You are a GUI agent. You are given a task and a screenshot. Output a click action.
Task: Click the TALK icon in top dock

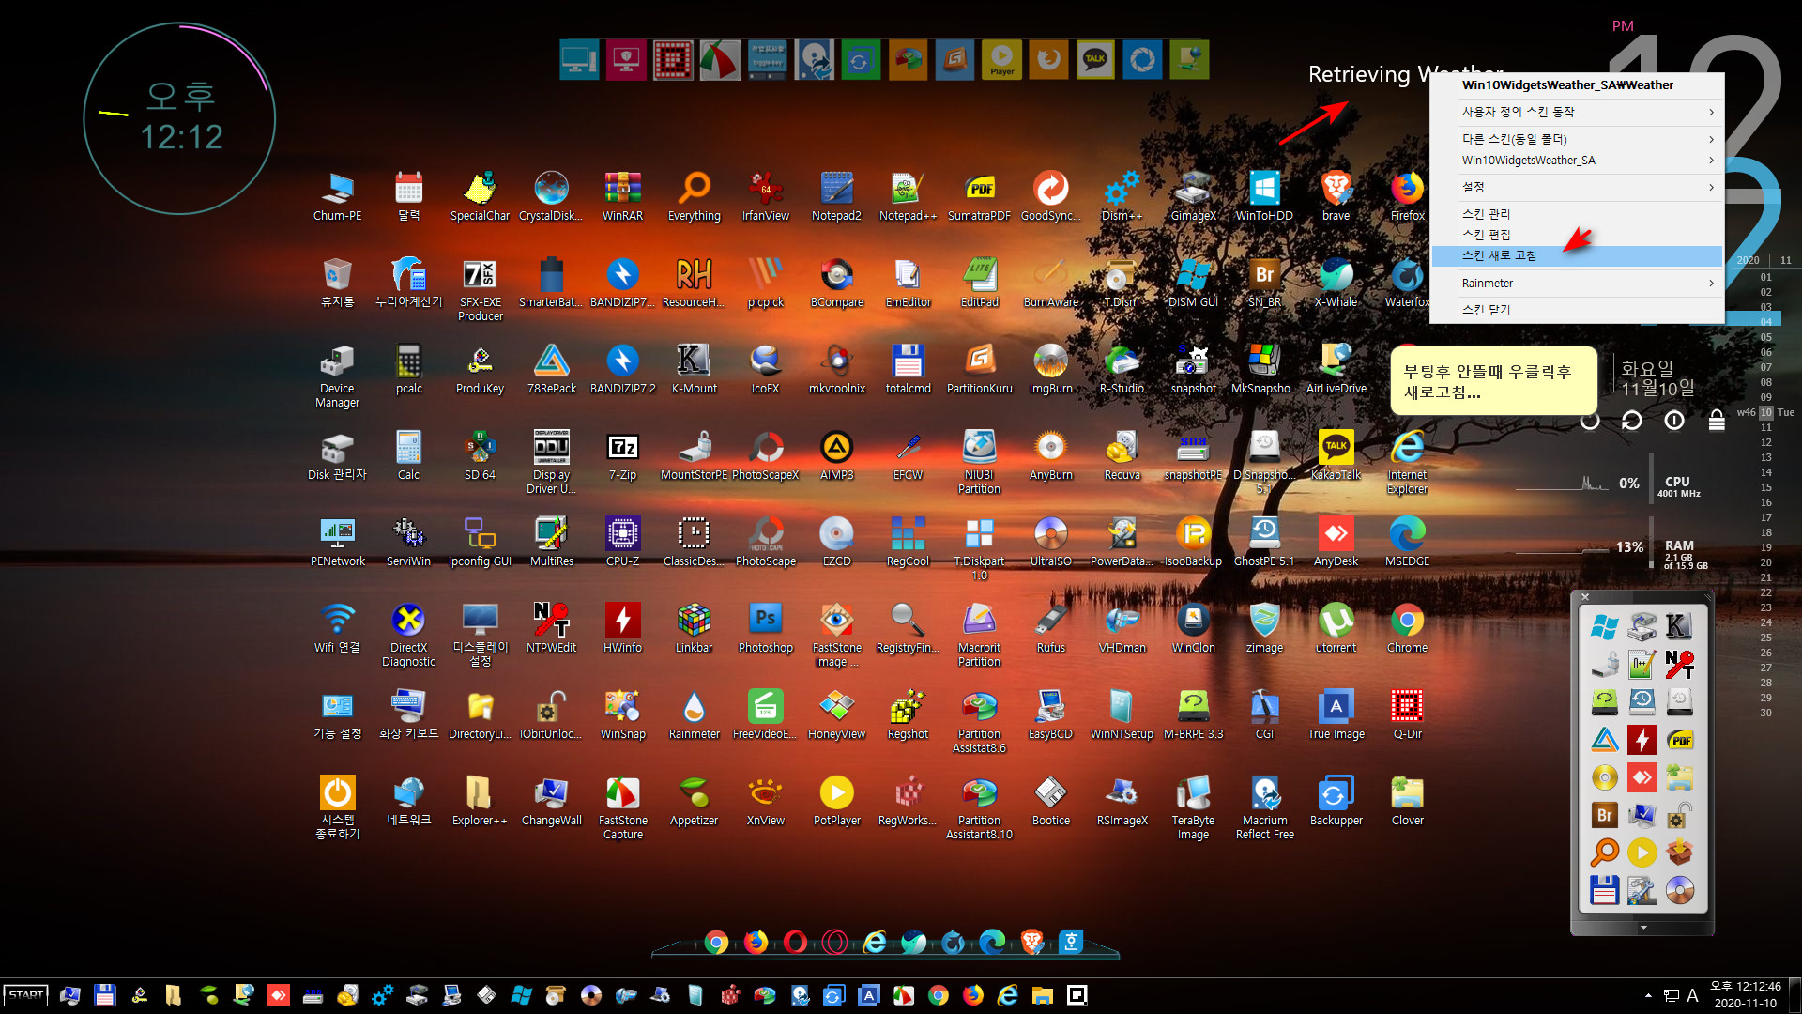[x=1095, y=59]
